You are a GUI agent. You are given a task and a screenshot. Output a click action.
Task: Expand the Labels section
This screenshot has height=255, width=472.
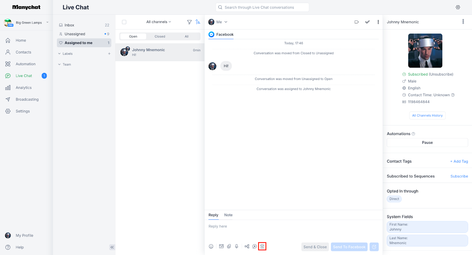[x=67, y=54]
